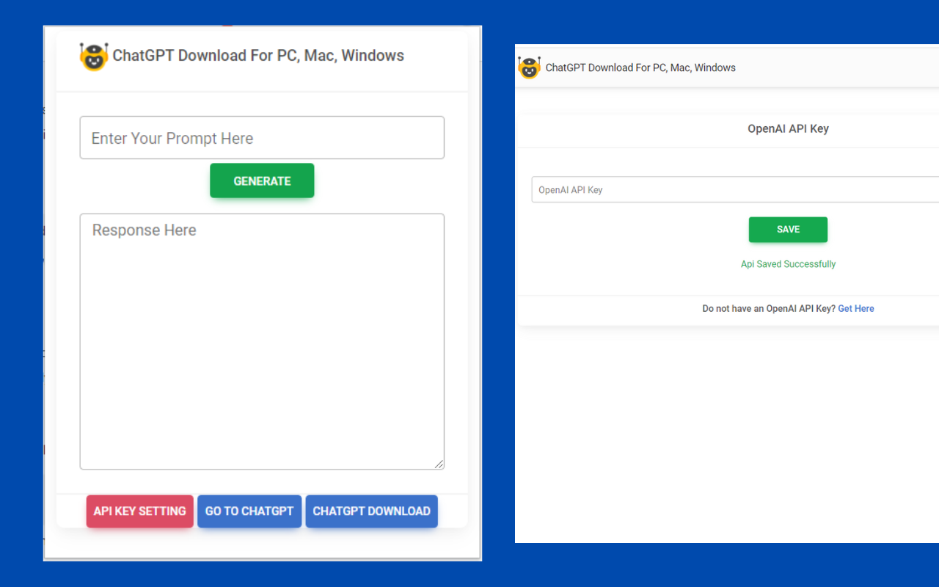Viewport: 939px width, 587px height.
Task: Click the CHATGPT DOWNLOAD button
Action: (372, 511)
